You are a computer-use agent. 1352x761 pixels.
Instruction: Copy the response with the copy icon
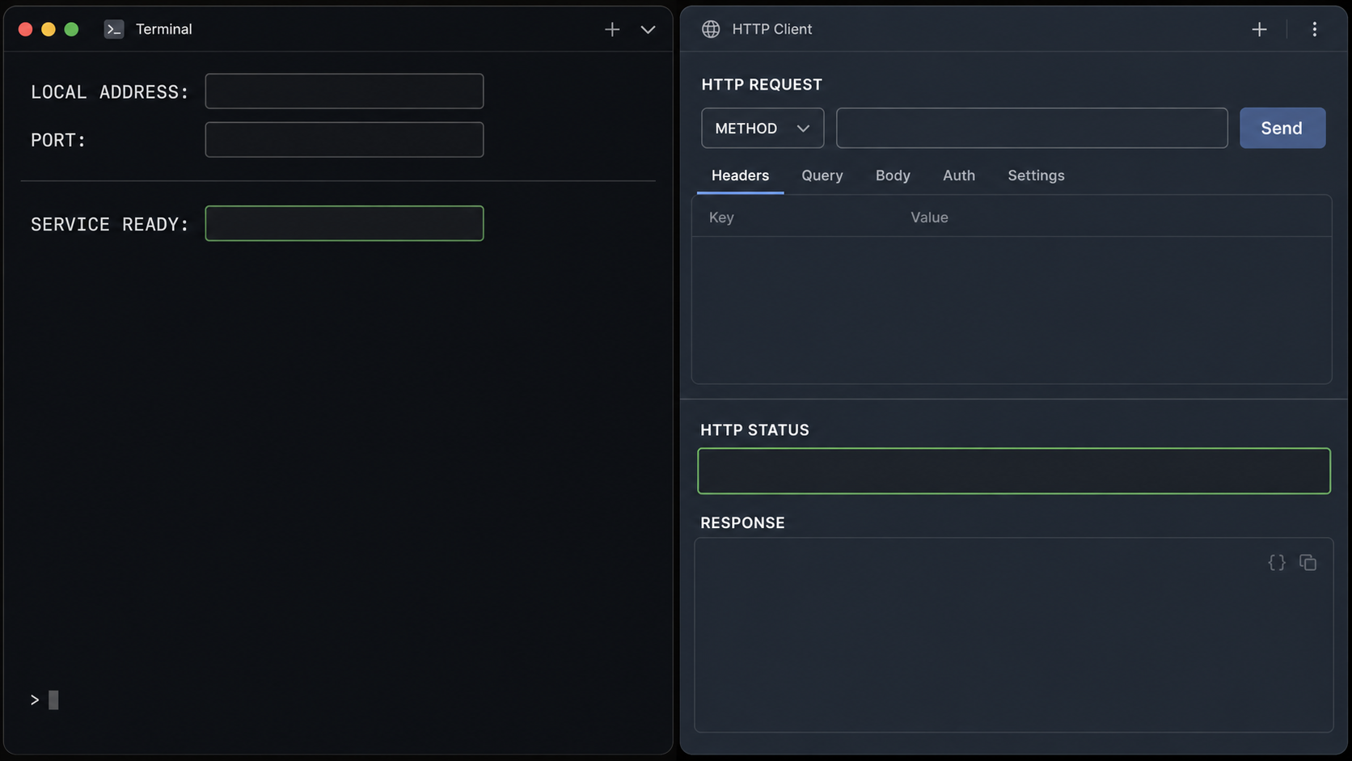click(1308, 562)
